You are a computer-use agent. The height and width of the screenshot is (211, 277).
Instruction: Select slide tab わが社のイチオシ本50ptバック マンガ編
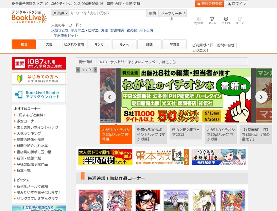pyautogui.click(x=221, y=134)
